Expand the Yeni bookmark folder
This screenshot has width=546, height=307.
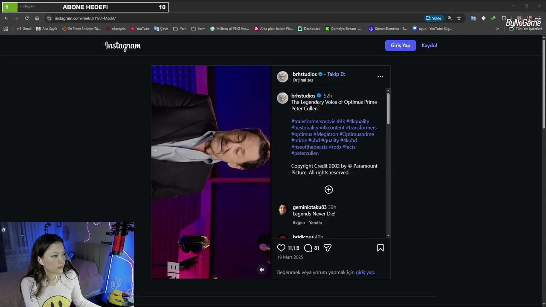(x=180, y=29)
